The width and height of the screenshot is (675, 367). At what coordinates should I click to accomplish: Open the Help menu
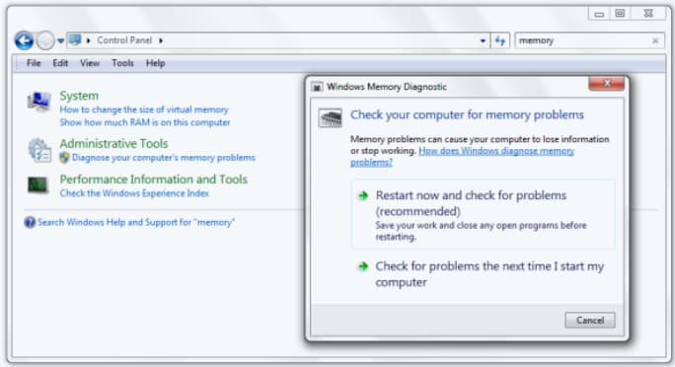[155, 63]
